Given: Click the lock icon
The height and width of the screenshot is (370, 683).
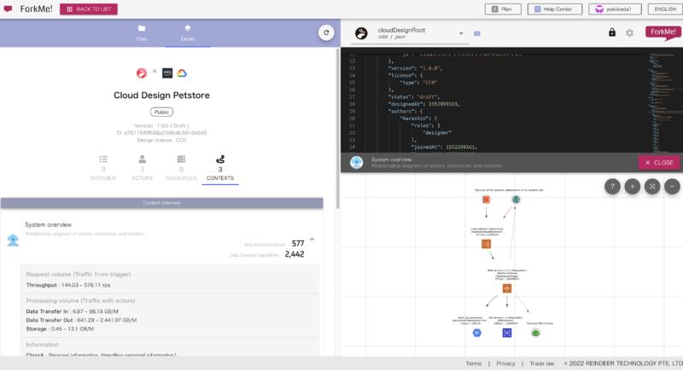Looking at the screenshot, I should click(612, 32).
